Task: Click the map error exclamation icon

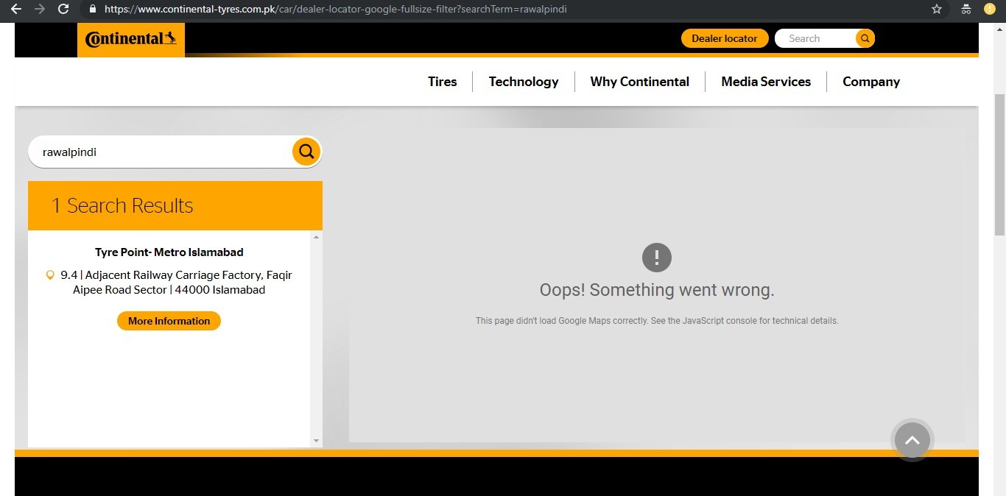Action: [x=657, y=258]
